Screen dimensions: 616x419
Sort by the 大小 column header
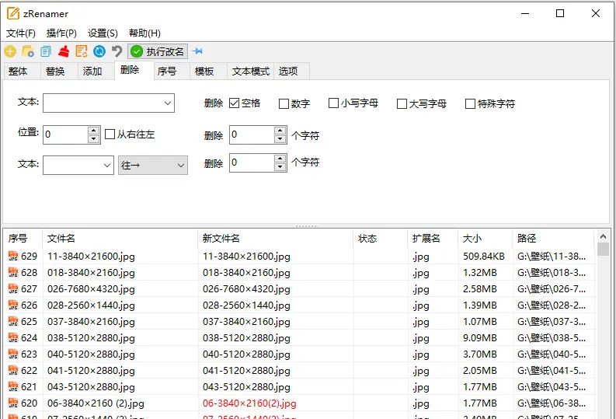coord(485,238)
